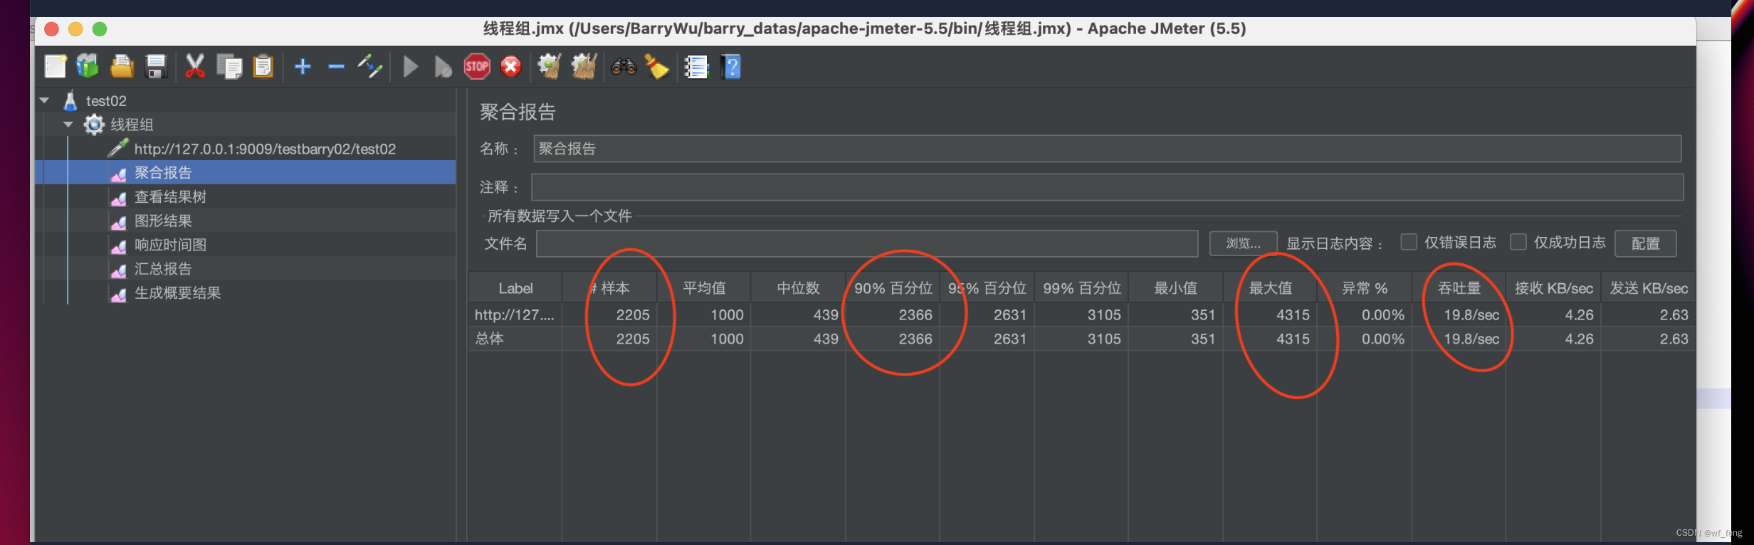Click the Cut scissors icon

coord(194,67)
